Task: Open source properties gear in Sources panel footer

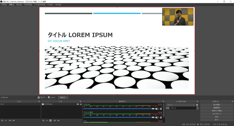Action: coord(50,120)
